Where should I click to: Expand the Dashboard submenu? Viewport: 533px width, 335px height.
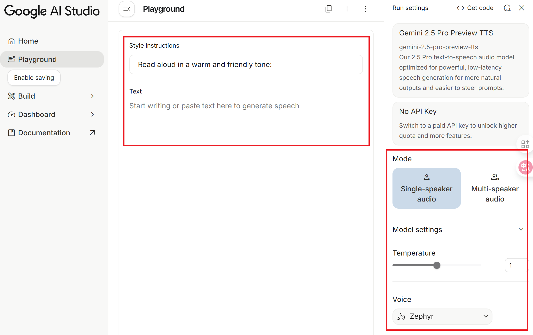[92, 114]
